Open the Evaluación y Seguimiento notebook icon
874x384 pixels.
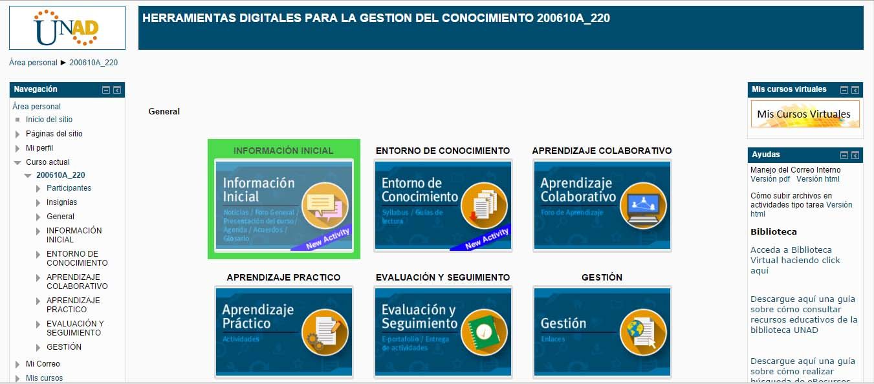[484, 332]
